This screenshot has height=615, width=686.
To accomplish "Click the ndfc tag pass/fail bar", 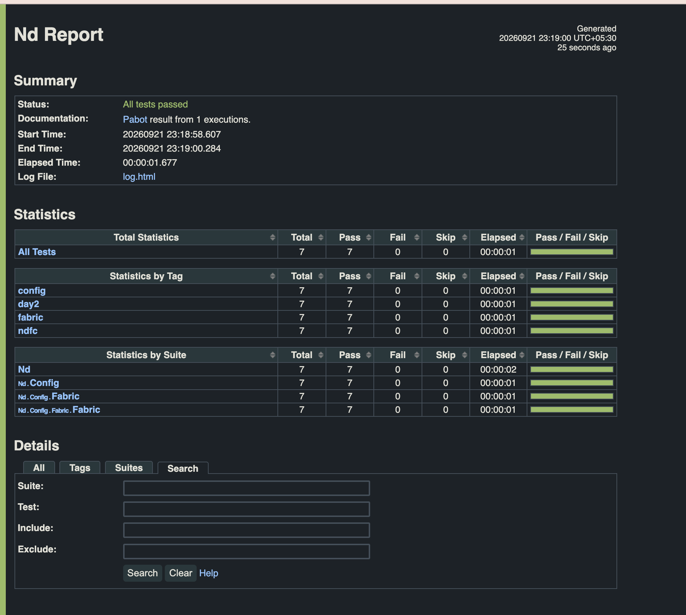I will [x=572, y=331].
